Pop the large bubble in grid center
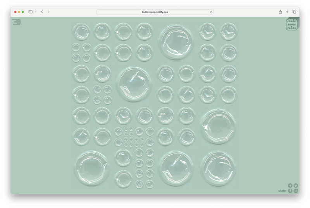 (x=134, y=84)
